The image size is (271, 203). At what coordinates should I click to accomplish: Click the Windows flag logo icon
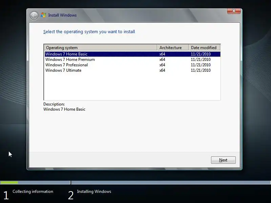coord(43,15)
